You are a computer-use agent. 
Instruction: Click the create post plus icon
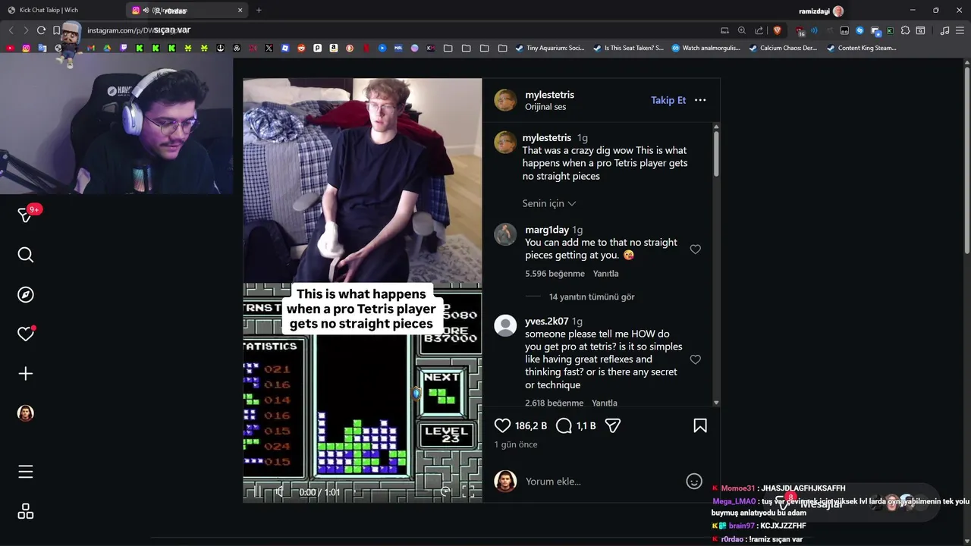click(x=26, y=373)
